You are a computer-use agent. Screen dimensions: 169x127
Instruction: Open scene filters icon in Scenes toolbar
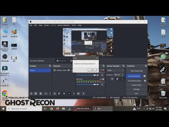(41, 93)
